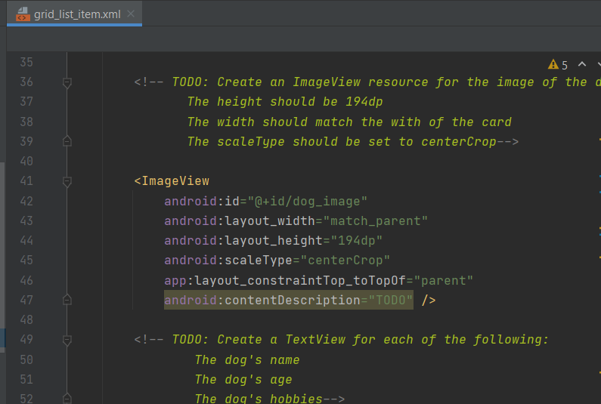Click line number 35 in the gutter

tap(26, 62)
